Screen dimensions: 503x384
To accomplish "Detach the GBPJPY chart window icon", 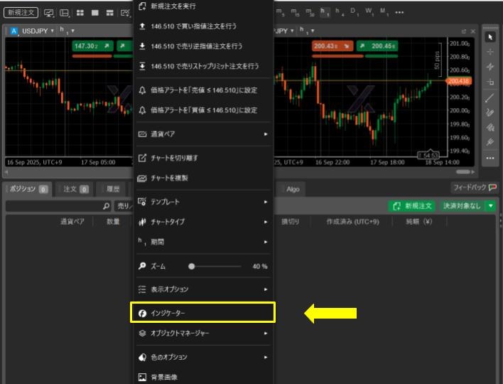I will (x=464, y=31).
